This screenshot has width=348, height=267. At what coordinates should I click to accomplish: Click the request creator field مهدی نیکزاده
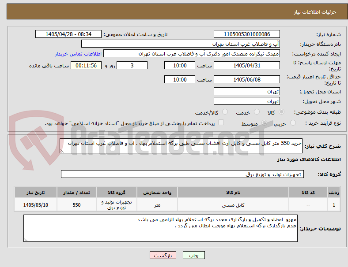pos(192,54)
